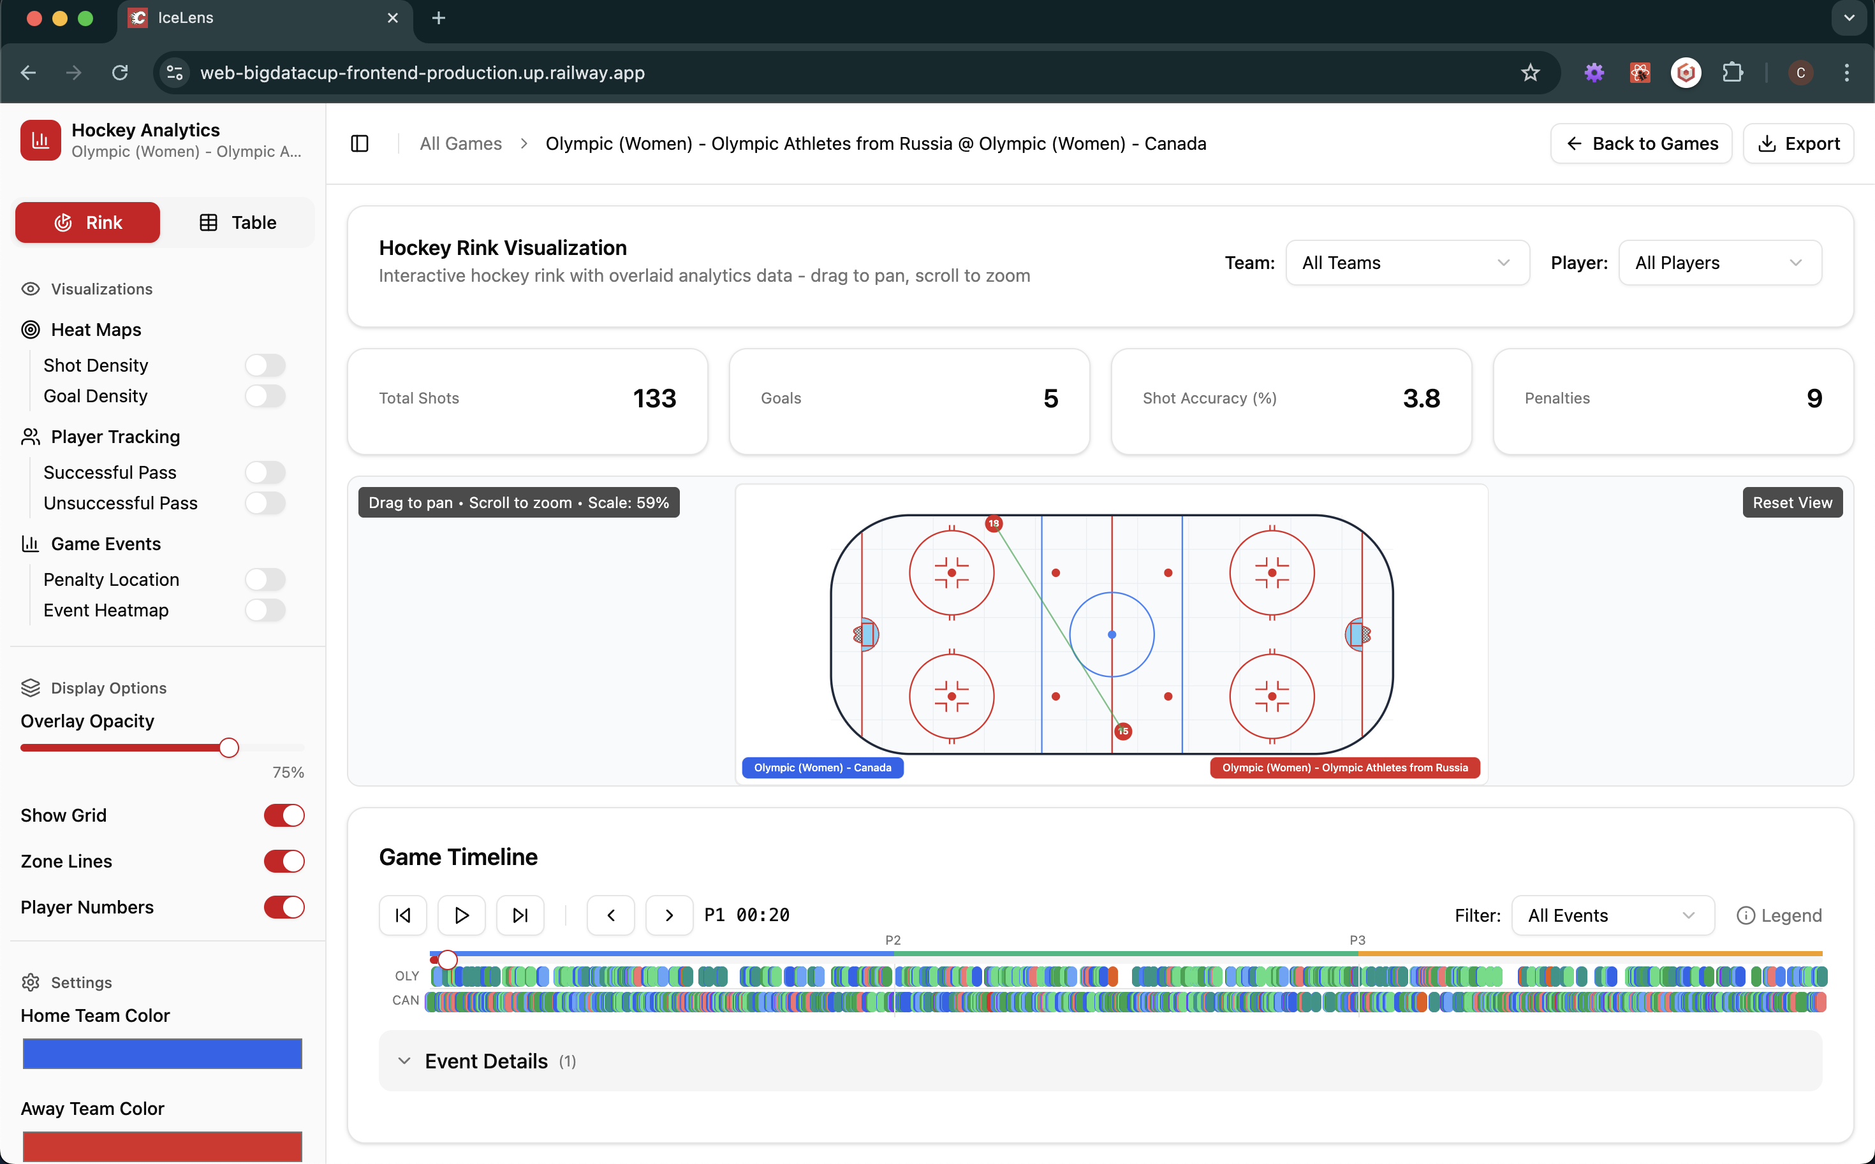Image resolution: width=1875 pixels, height=1164 pixels.
Task: Skip to timeline start
Action: pos(402,915)
